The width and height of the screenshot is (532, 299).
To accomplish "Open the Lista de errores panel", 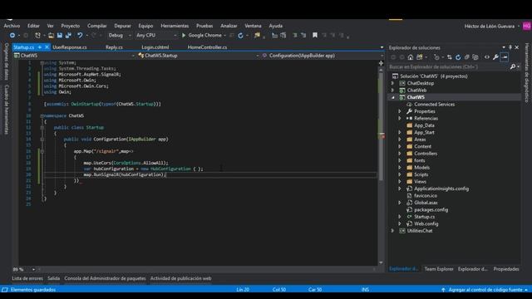I will 27,278.
